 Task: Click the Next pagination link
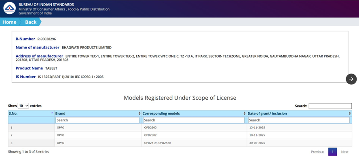click(344, 152)
